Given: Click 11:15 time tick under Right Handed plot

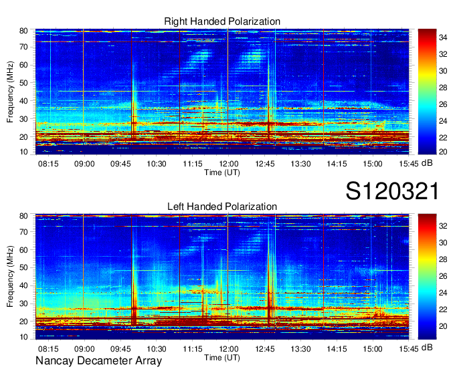Looking at the screenshot, I should [193, 164].
